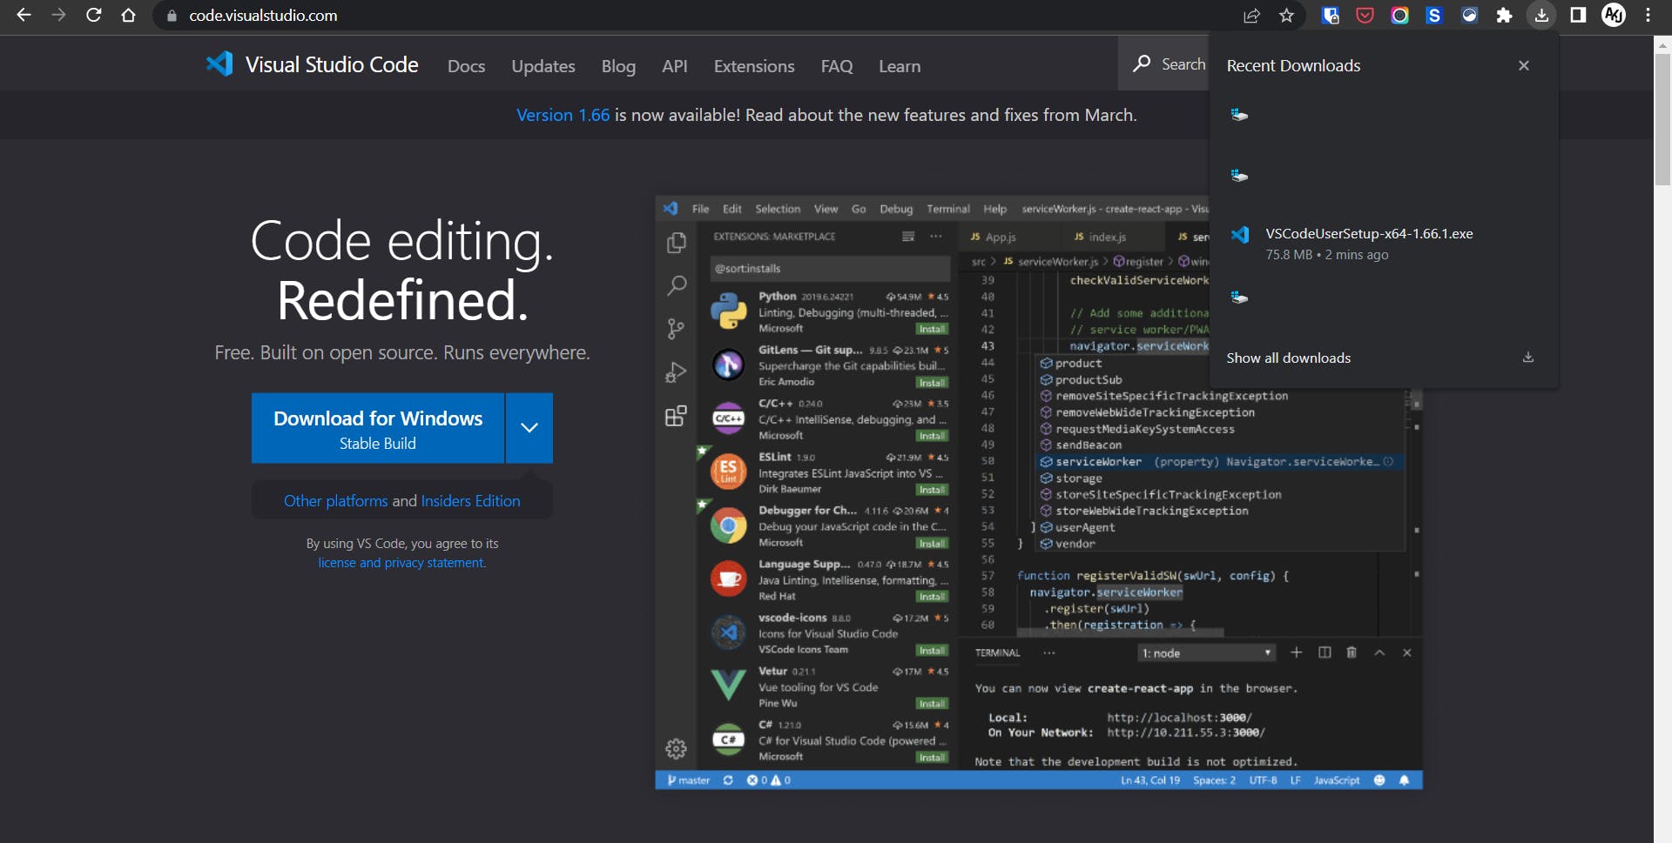Click the search icon in VS Code screenshot sidebar

point(676,285)
